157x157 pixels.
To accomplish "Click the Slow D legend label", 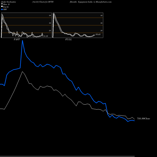I will click(6, 4).
